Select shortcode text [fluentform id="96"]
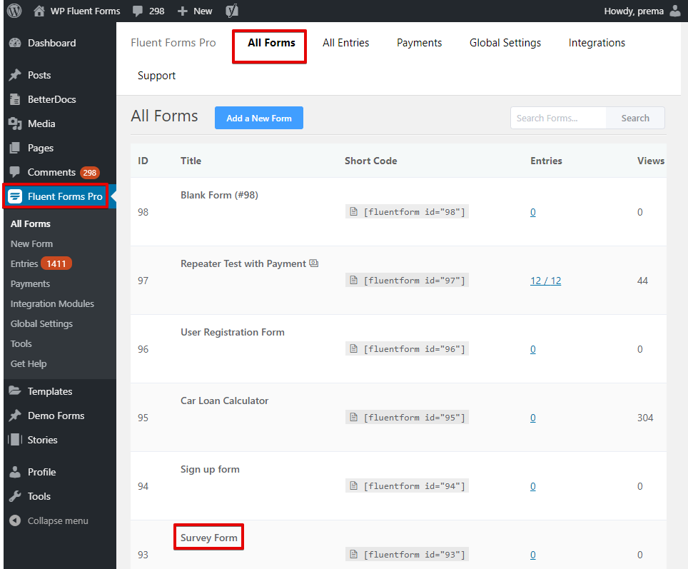 pyautogui.click(x=414, y=349)
